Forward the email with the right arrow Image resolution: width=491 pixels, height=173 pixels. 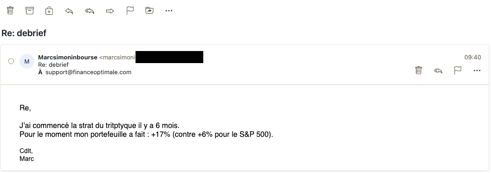(x=110, y=11)
